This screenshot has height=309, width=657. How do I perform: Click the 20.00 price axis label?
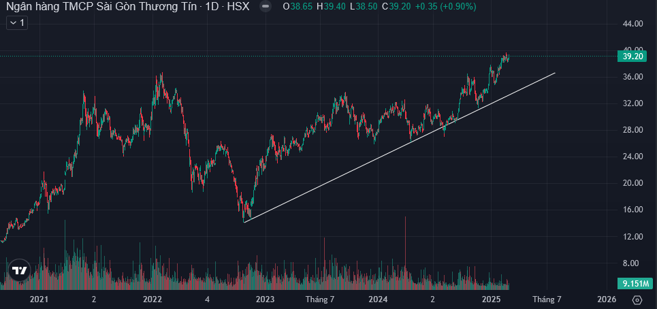pos(632,183)
